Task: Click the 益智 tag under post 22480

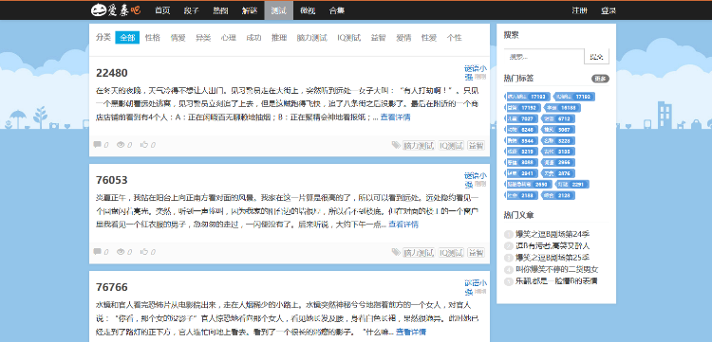Action: [476, 145]
